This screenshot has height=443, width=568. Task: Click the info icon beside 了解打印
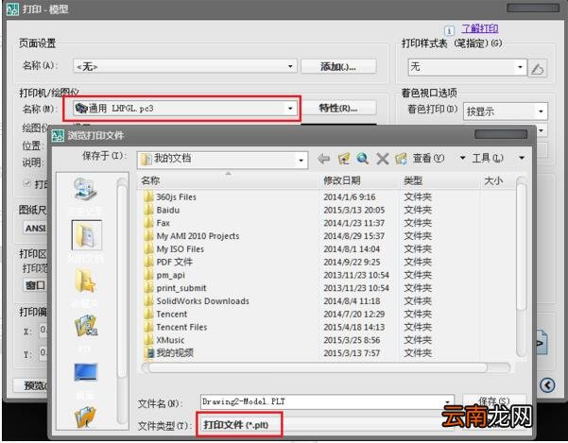click(x=449, y=30)
